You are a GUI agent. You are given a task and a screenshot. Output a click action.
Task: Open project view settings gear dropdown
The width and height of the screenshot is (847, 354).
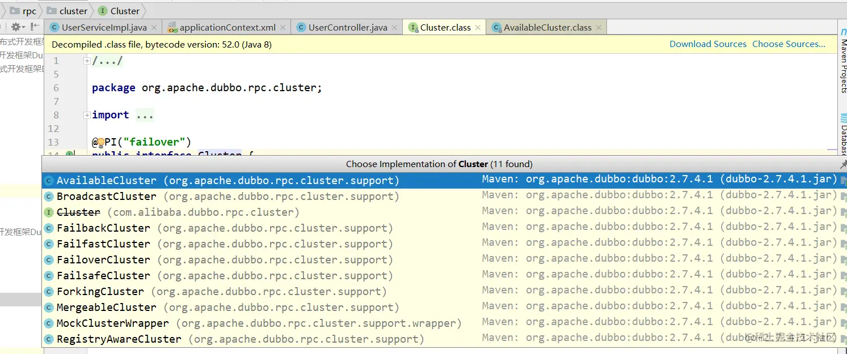pos(18,27)
